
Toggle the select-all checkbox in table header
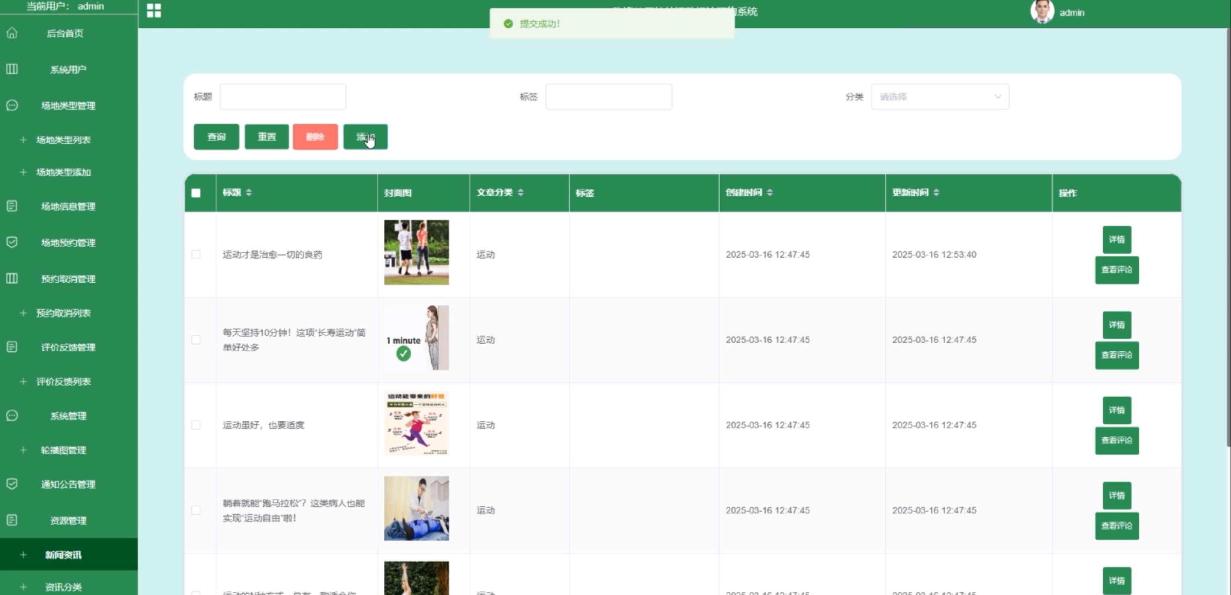[196, 193]
